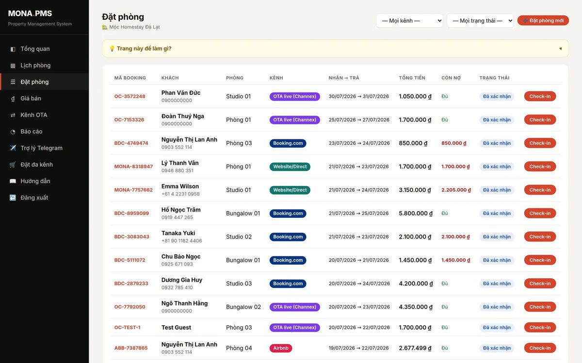Select the Giá bán price icon
This screenshot has height=363, width=582.
click(13, 98)
